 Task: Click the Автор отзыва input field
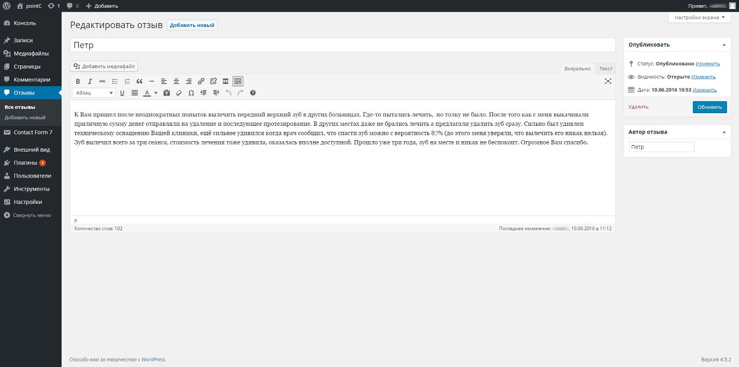point(661,147)
